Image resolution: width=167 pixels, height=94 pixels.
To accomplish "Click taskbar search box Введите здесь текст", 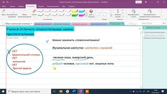I will pyautogui.click(x=29, y=91).
